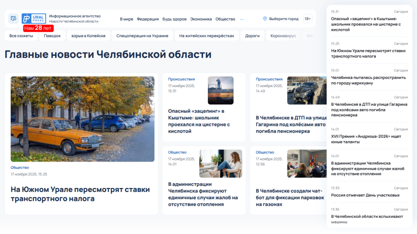The width and height of the screenshot is (417, 234).
Task: Click 'Общество' category on отопление card
Action: (x=177, y=152)
